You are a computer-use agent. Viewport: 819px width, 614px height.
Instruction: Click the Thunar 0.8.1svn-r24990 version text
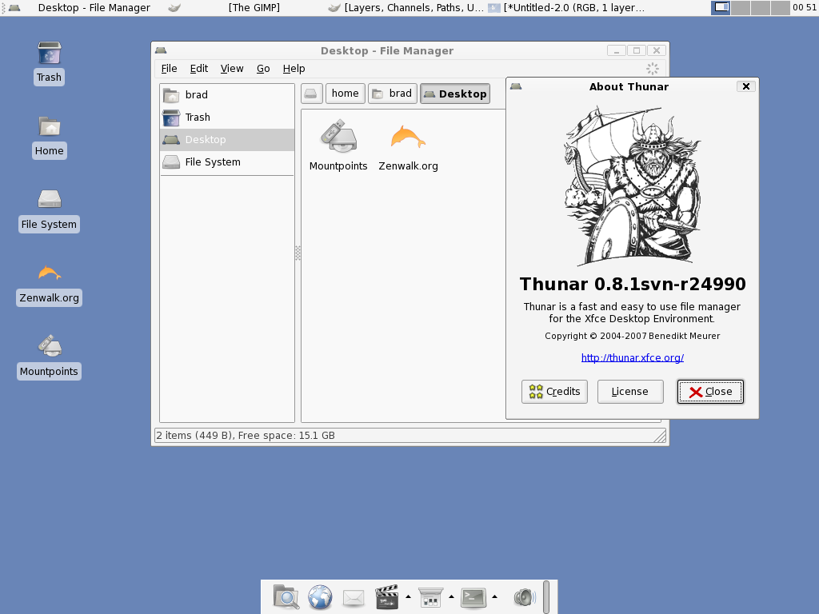click(x=633, y=284)
